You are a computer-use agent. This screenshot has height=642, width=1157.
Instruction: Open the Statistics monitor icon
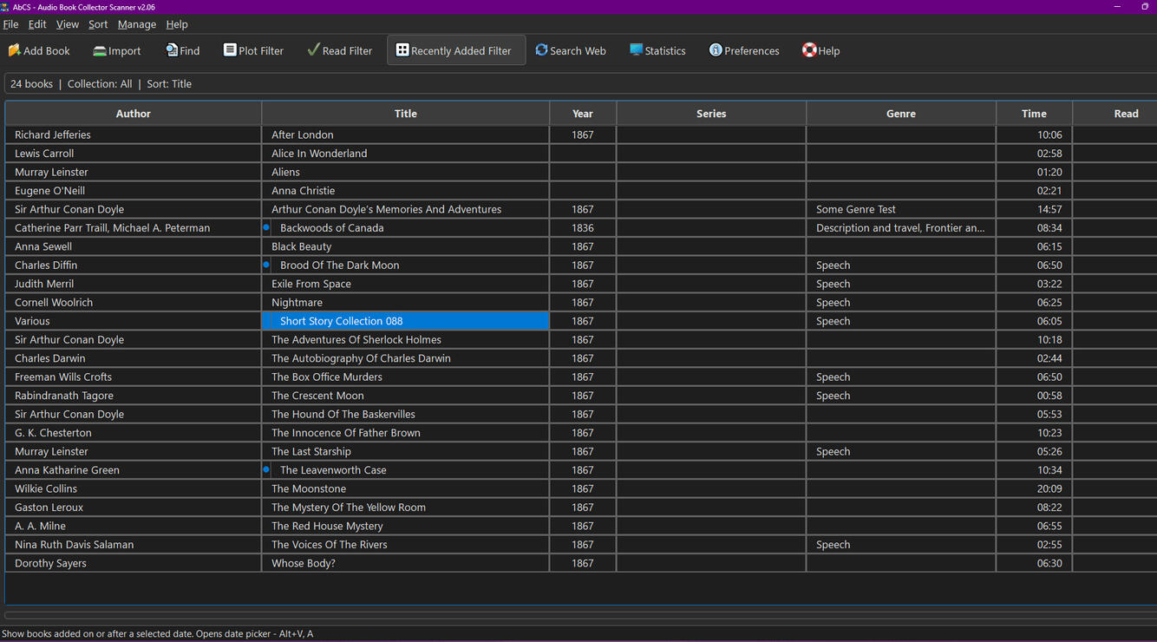click(637, 50)
